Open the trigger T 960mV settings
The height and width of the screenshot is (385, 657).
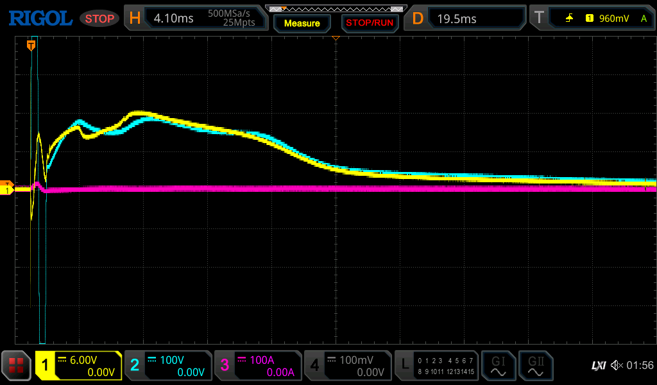[x=592, y=19]
